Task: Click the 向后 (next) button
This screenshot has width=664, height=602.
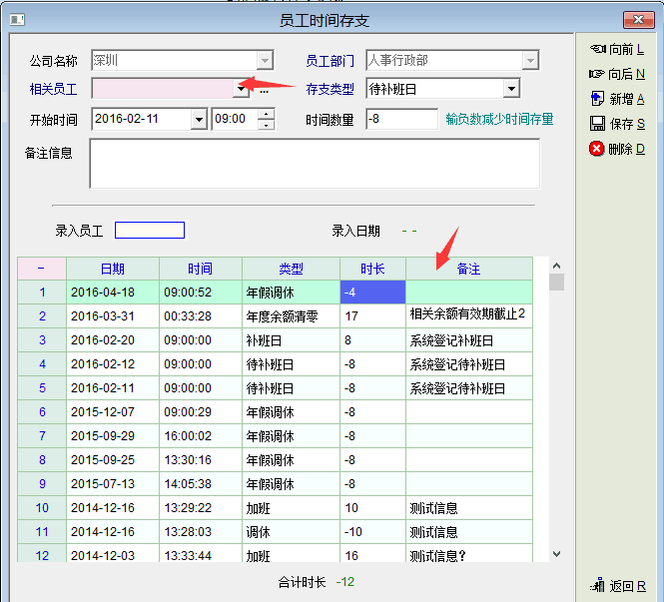Action: 616,74
